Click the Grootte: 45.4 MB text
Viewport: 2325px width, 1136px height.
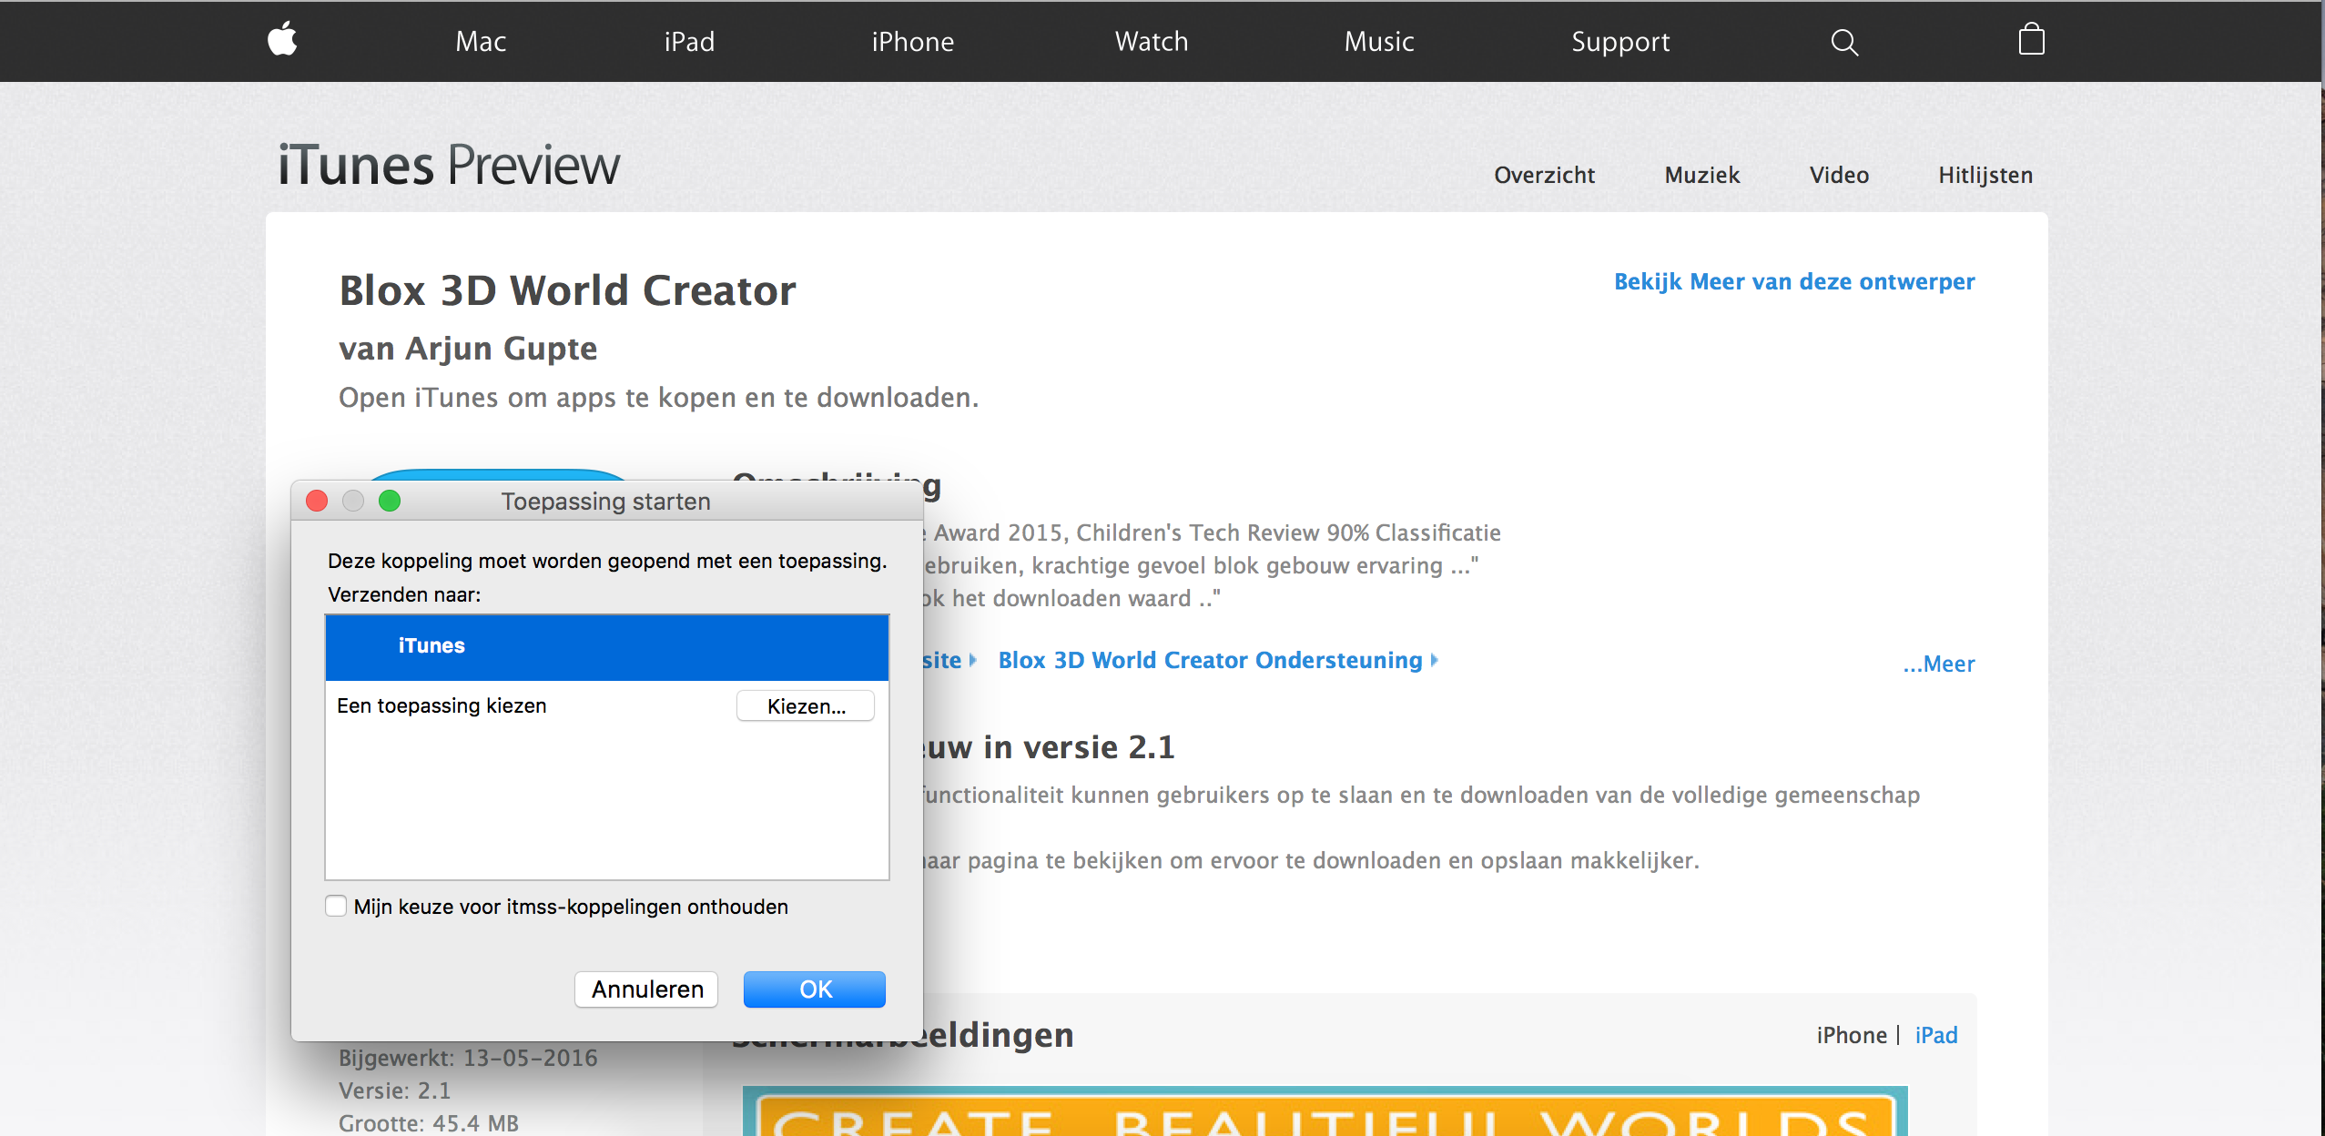click(429, 1123)
